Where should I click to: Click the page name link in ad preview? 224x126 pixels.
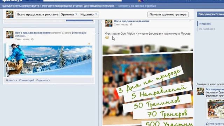(215, 89)
